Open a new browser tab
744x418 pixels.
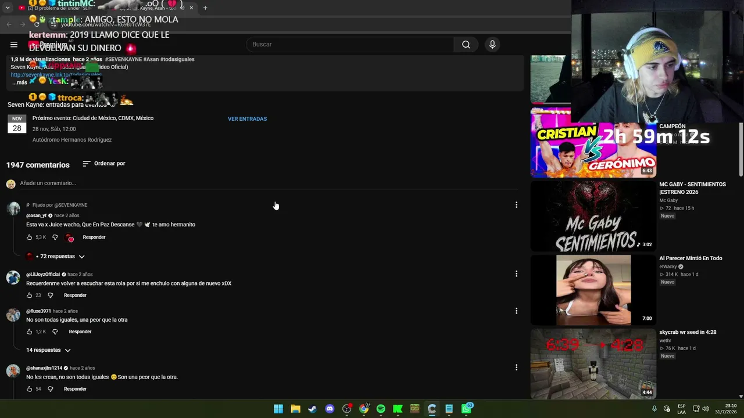[x=205, y=8]
